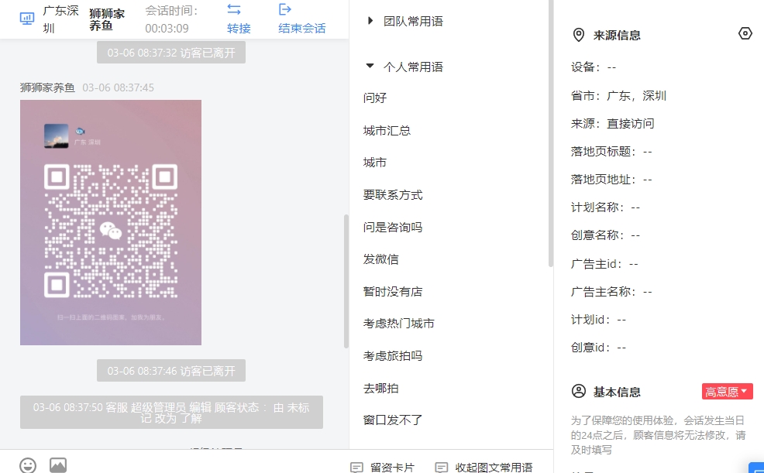
Task: Click the 来源信息 section heading
Action: [x=617, y=36]
